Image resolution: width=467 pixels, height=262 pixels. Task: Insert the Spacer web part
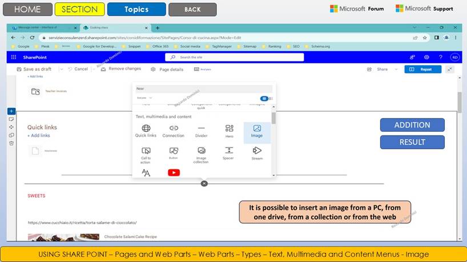(228, 153)
